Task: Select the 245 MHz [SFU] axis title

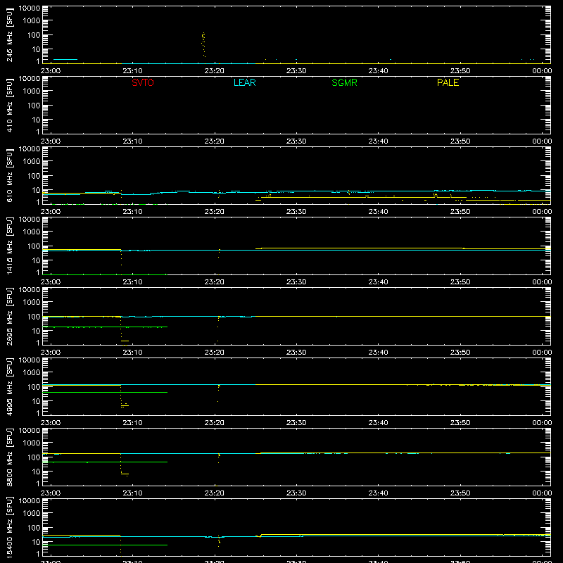Action: [9, 35]
